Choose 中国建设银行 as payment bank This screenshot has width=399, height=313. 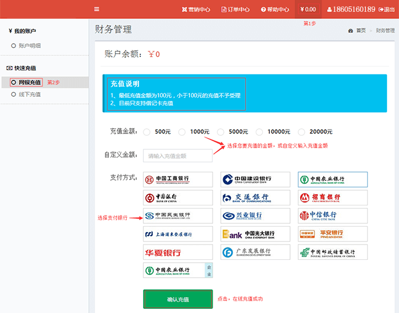pyautogui.click(x=255, y=180)
